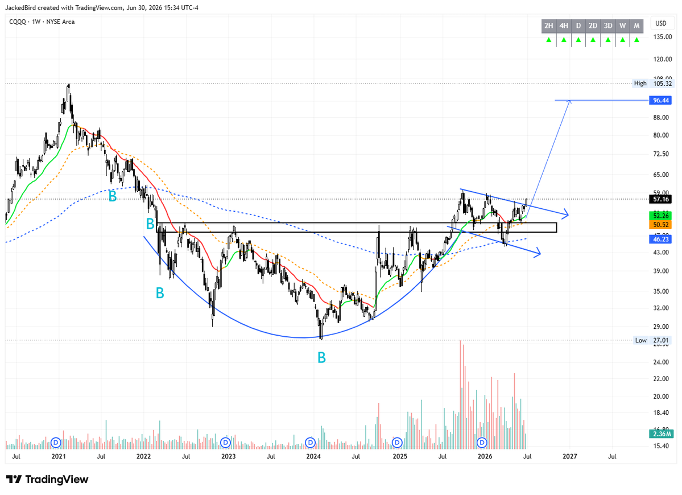Click the dividend D marker near 2024
The height and width of the screenshot is (495, 682).
tap(310, 443)
